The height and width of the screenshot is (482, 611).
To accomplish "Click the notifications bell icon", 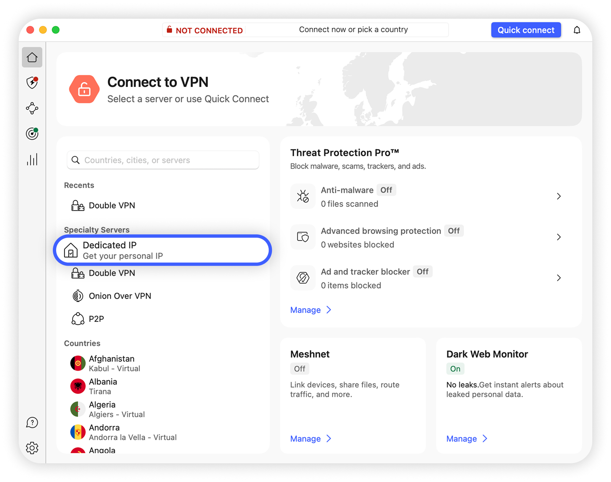I will pos(577,30).
